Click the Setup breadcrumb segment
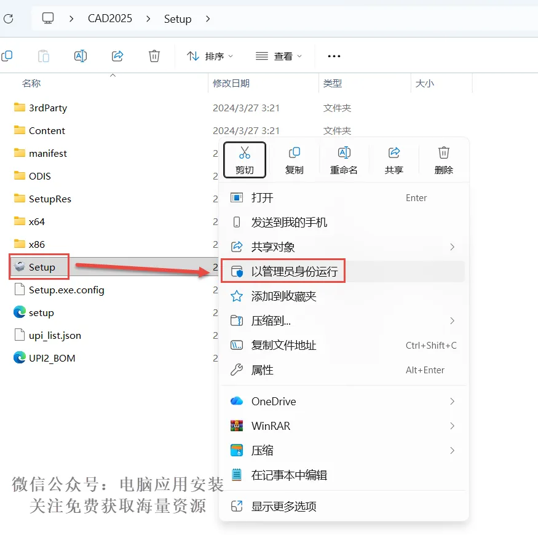538x535 pixels. pos(178,19)
